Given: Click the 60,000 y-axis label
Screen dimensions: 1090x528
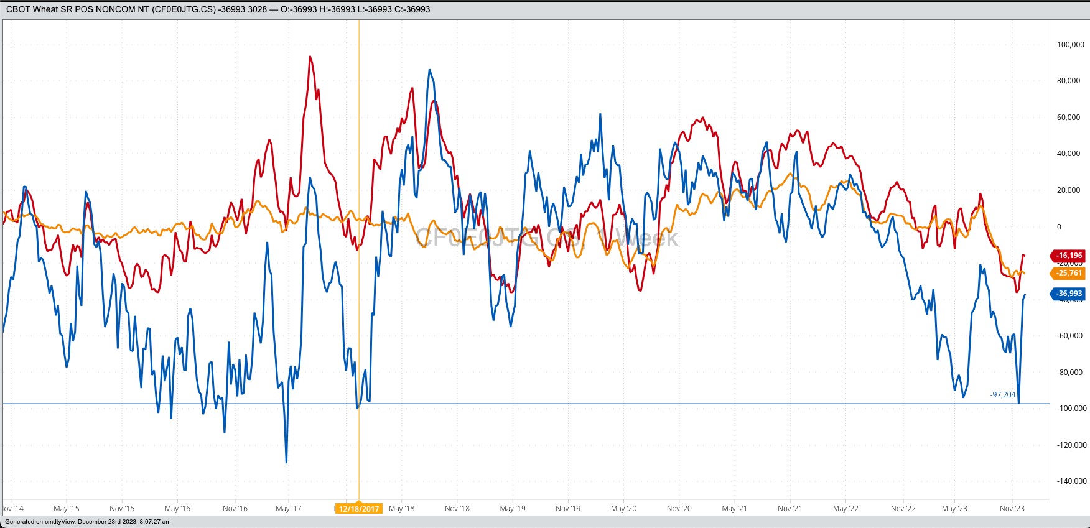Looking at the screenshot, I should (x=1068, y=118).
